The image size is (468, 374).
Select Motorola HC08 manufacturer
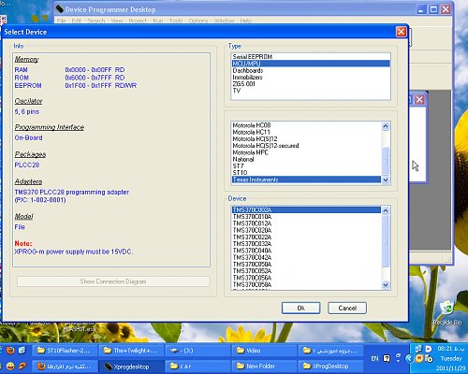click(x=307, y=125)
